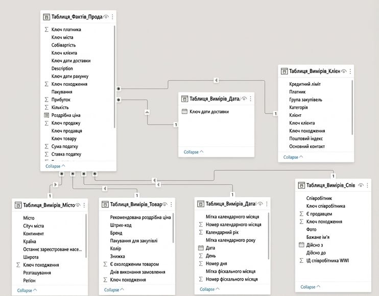This screenshot has height=296, width=379.
Task: Open more options of table containing Ключ дати доставки
Action: click(250, 98)
